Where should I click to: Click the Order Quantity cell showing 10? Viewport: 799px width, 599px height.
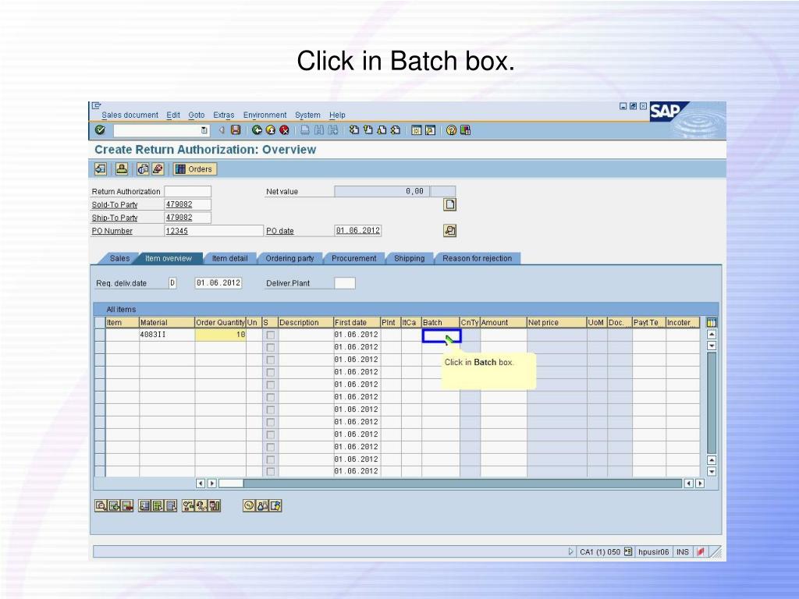[x=220, y=335]
